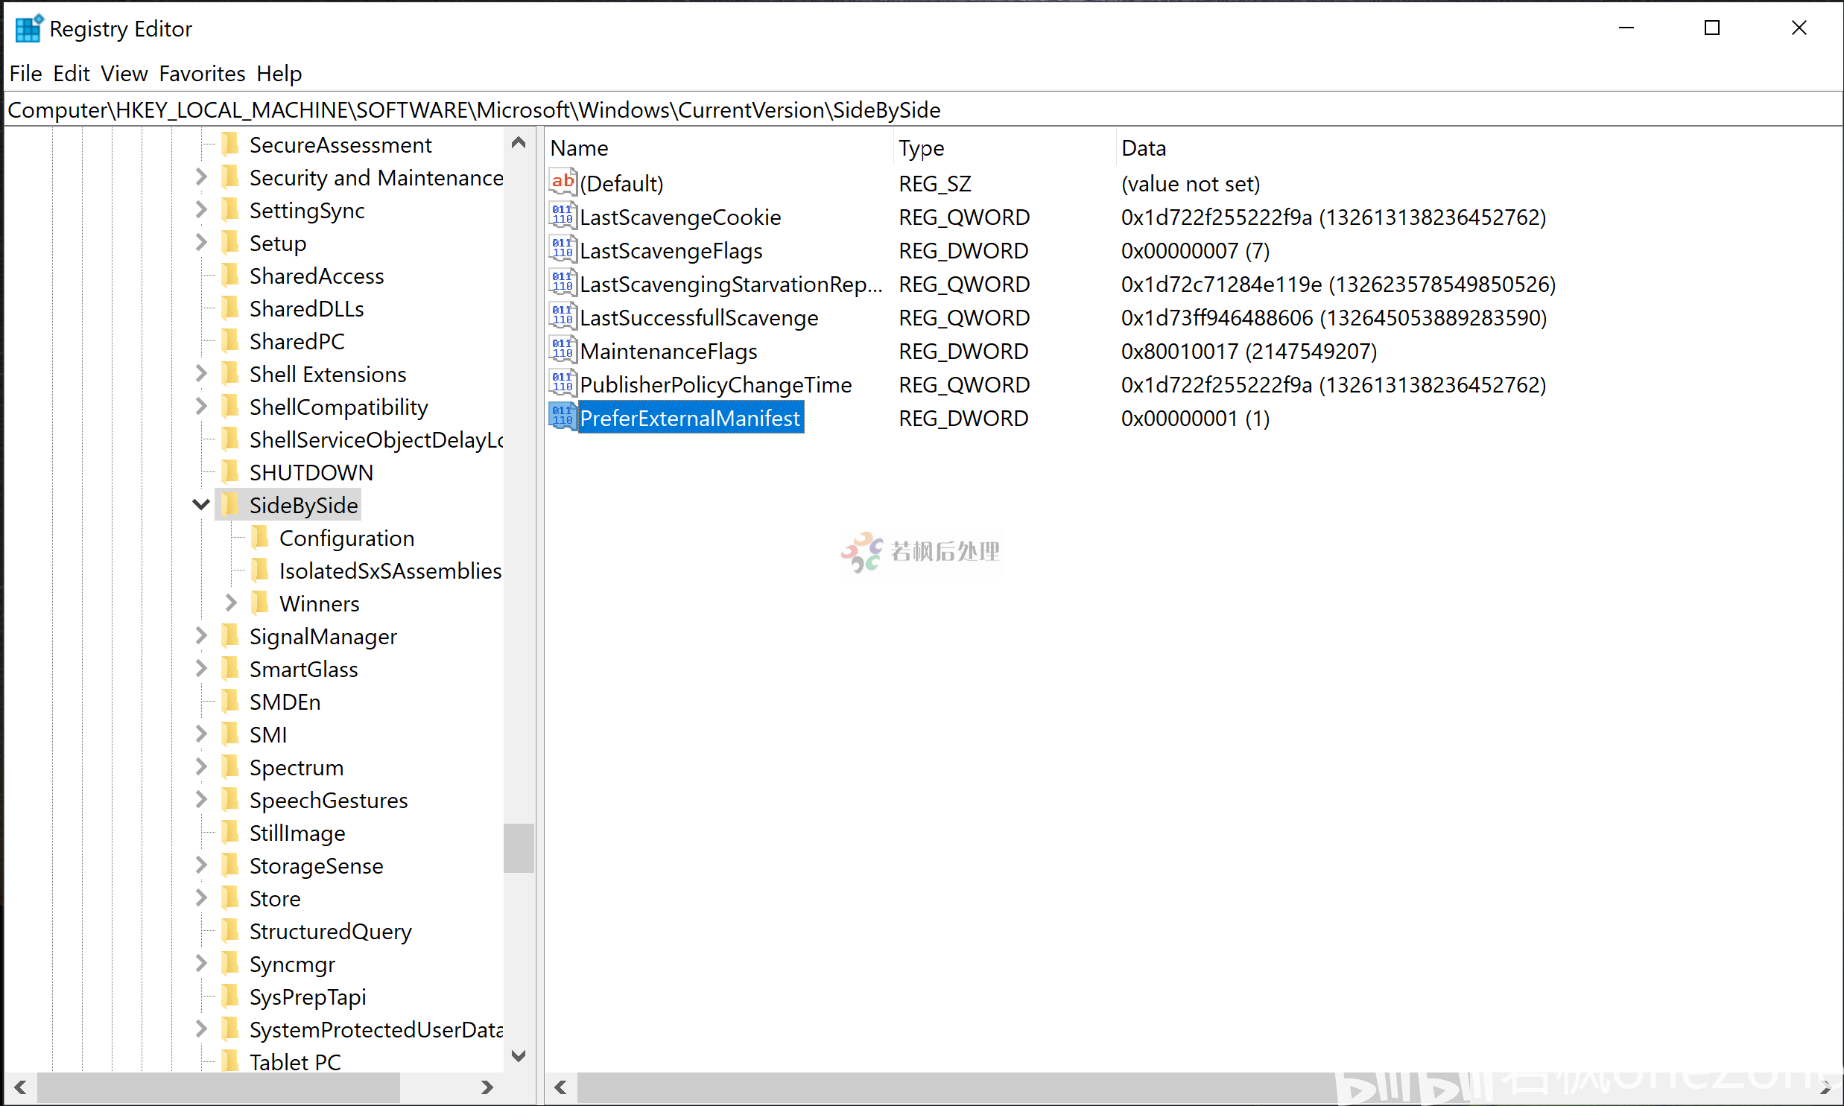Open the Favorites menu
Screen dimensions: 1844x1106
(202, 73)
